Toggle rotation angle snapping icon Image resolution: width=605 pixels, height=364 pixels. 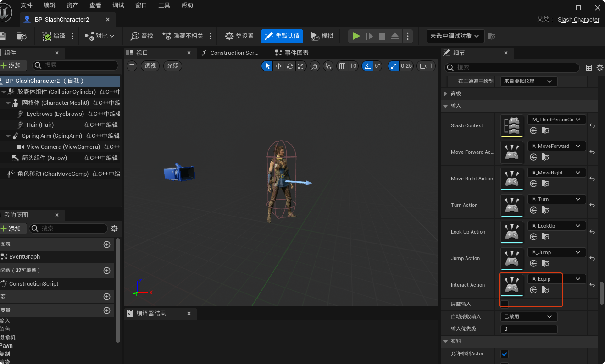pos(367,66)
